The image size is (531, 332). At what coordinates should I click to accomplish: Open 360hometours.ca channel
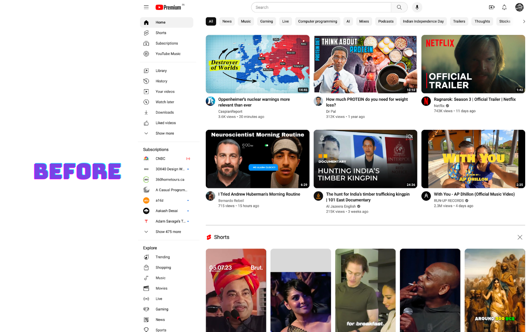(166, 179)
